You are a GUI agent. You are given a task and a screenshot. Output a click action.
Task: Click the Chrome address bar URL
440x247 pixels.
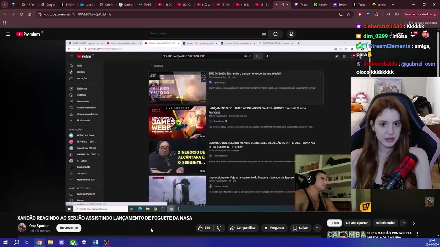coord(78,14)
